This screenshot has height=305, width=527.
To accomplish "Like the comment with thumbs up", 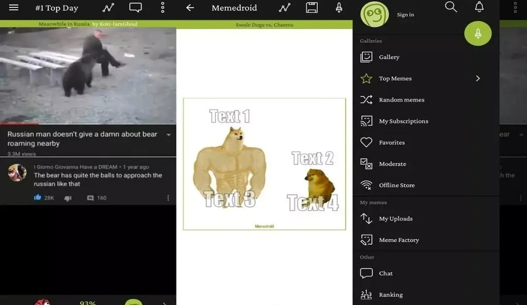I will pyautogui.click(x=38, y=197).
